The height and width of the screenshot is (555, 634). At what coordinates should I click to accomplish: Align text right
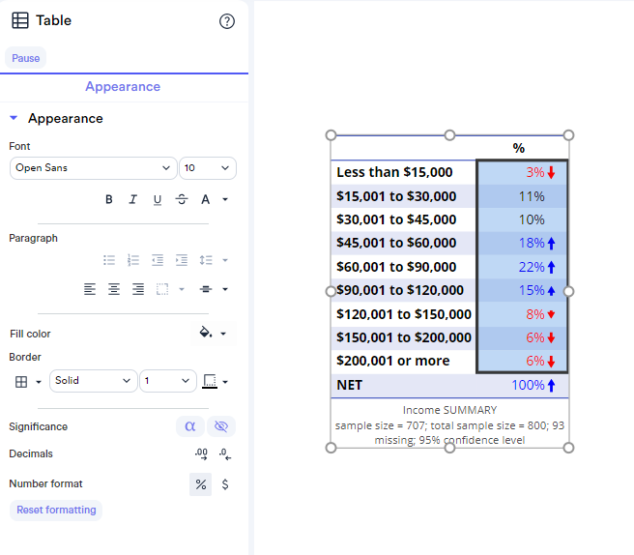pos(138,289)
